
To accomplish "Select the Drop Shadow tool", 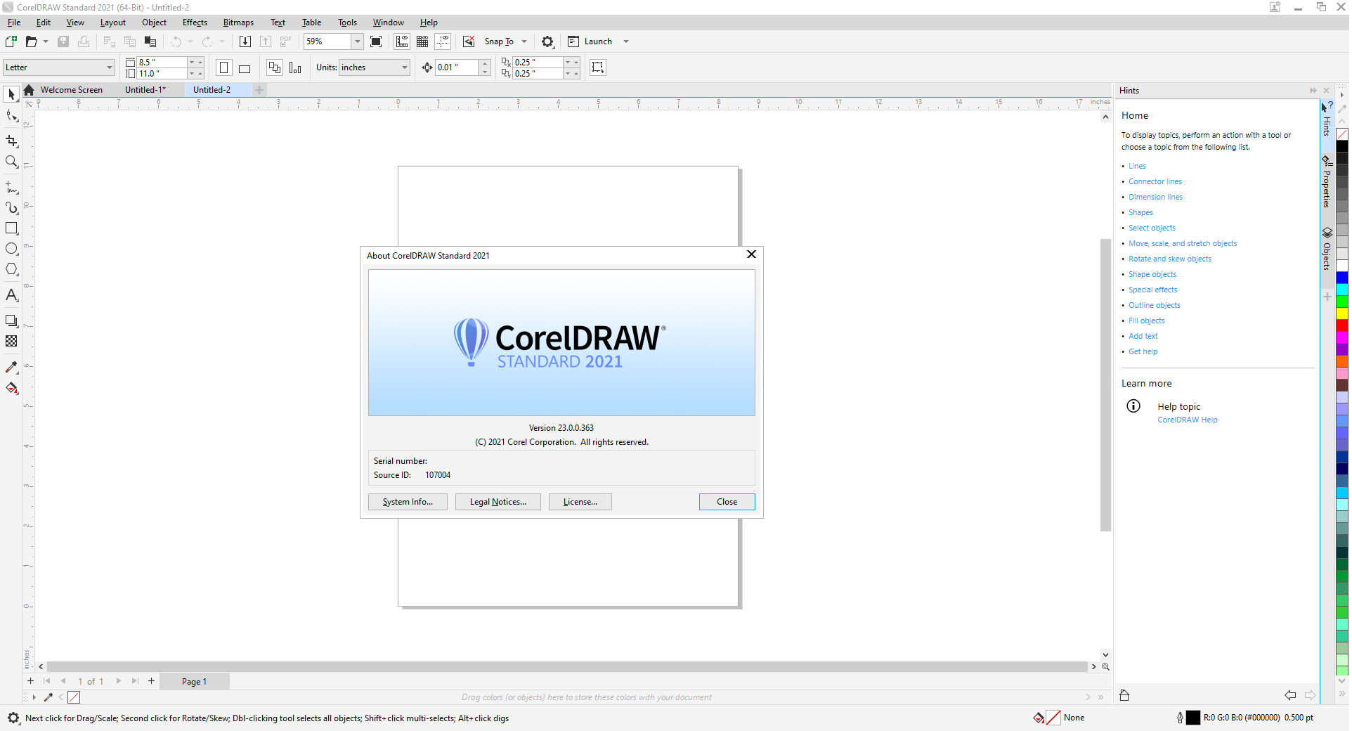I will click(11, 321).
